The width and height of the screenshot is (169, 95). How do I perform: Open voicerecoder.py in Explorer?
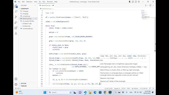pyautogui.click(x=27, y=28)
